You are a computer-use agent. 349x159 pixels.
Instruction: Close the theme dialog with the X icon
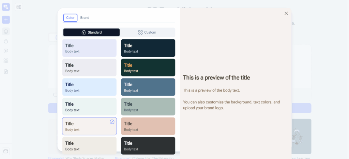tap(286, 13)
